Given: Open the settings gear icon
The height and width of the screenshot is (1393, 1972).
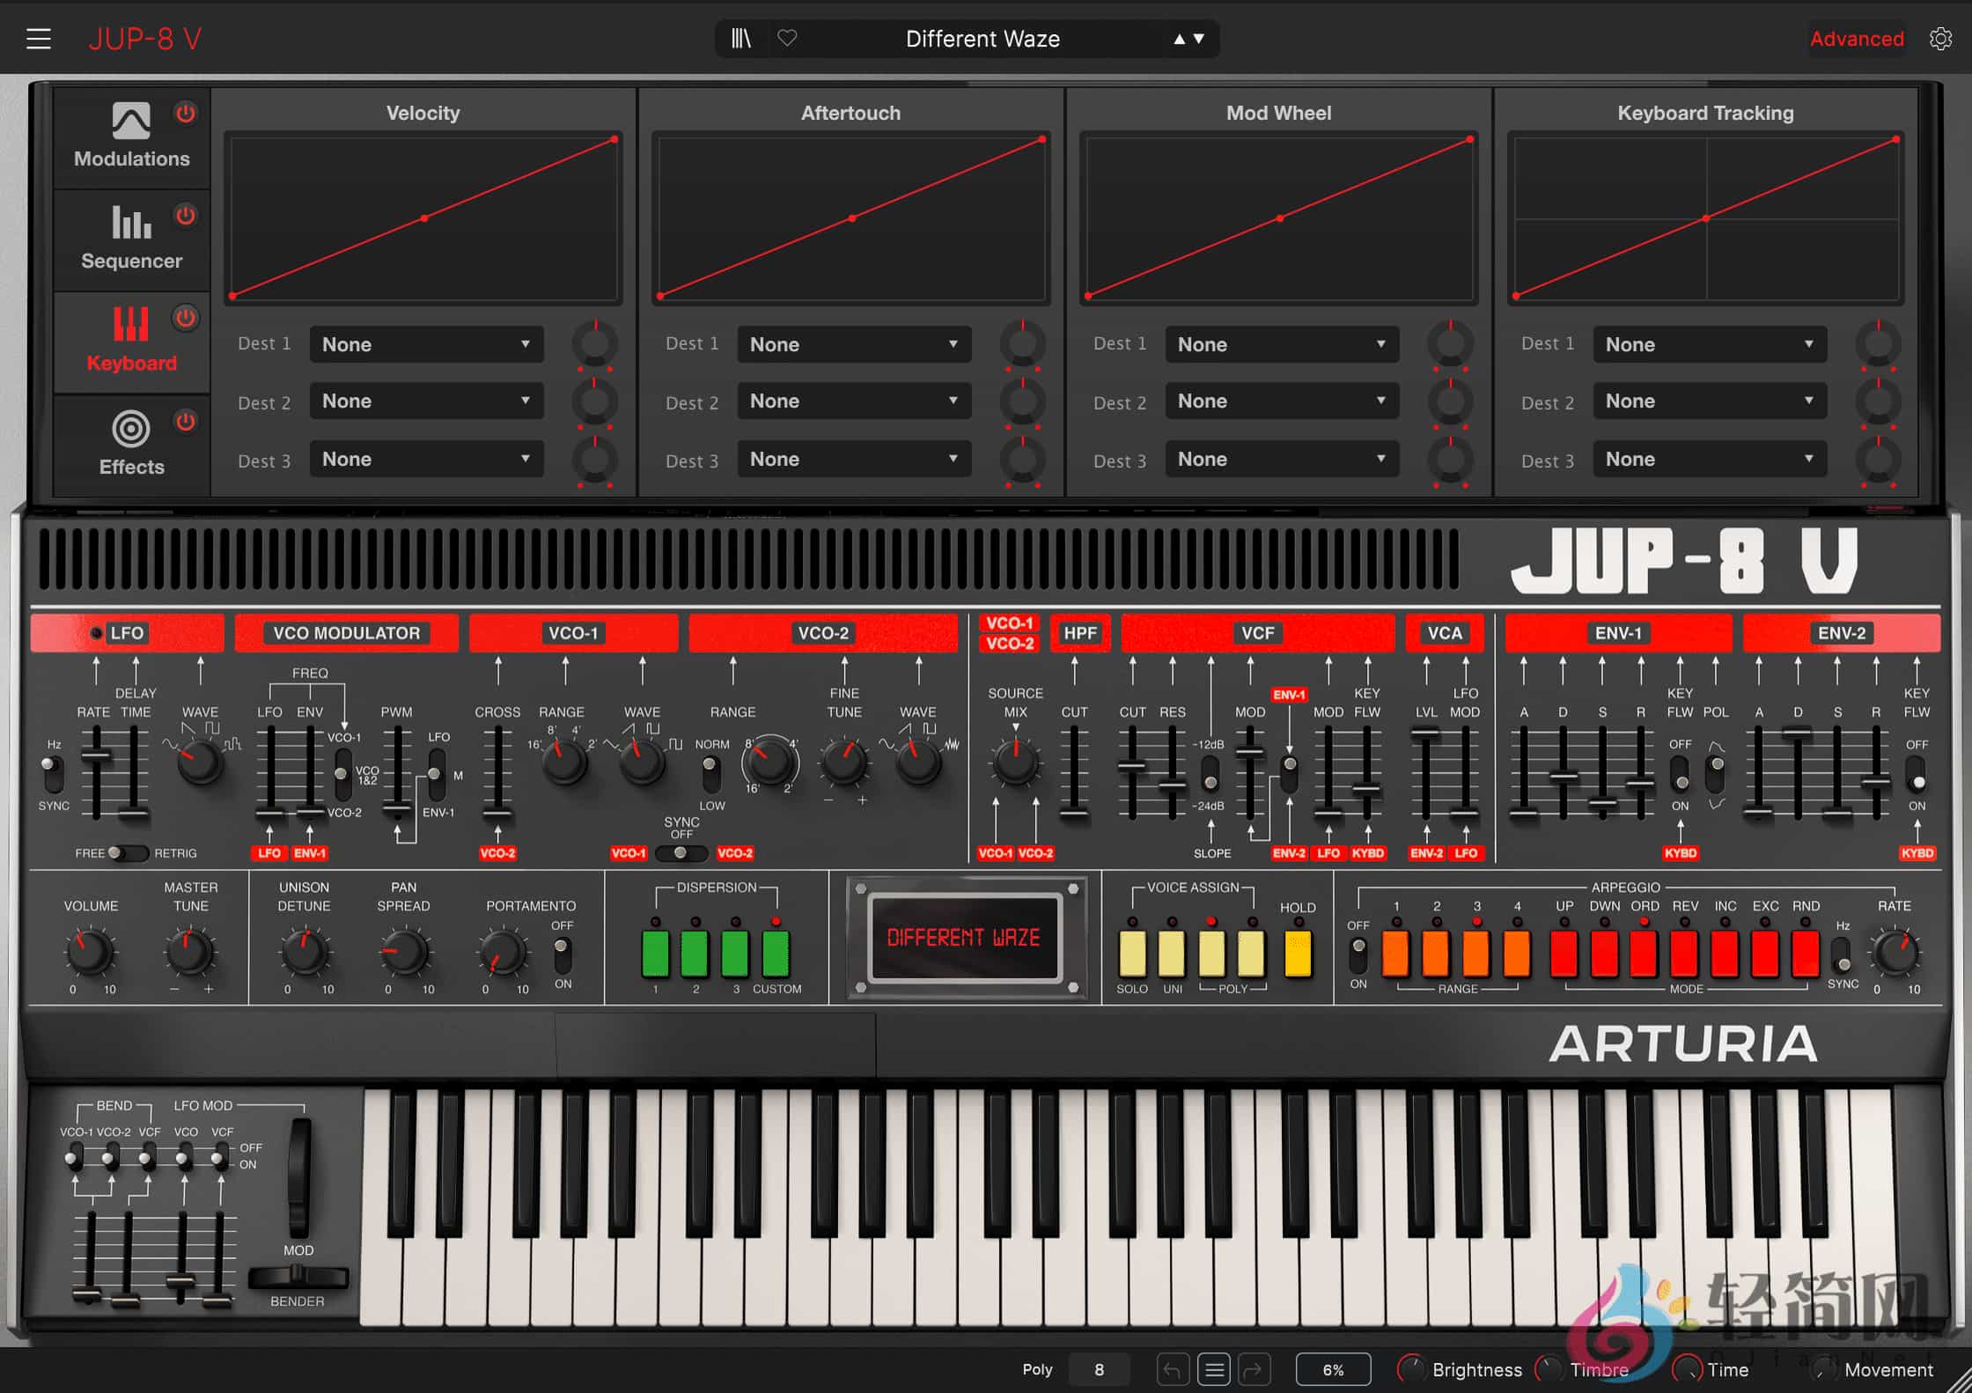Looking at the screenshot, I should point(1940,39).
